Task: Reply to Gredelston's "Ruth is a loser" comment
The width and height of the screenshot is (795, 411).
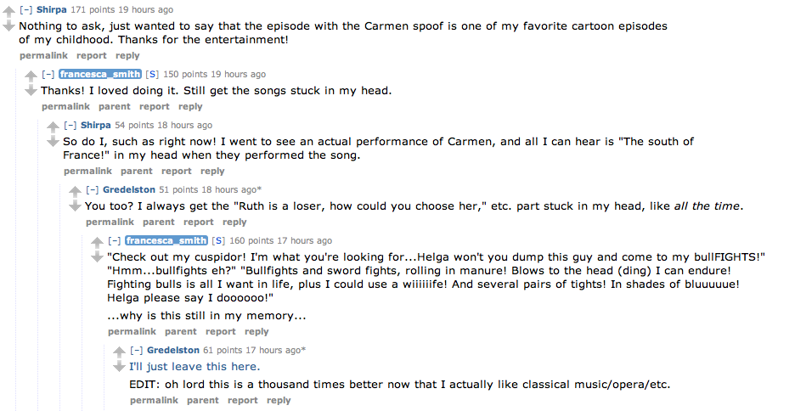Action: [234, 222]
